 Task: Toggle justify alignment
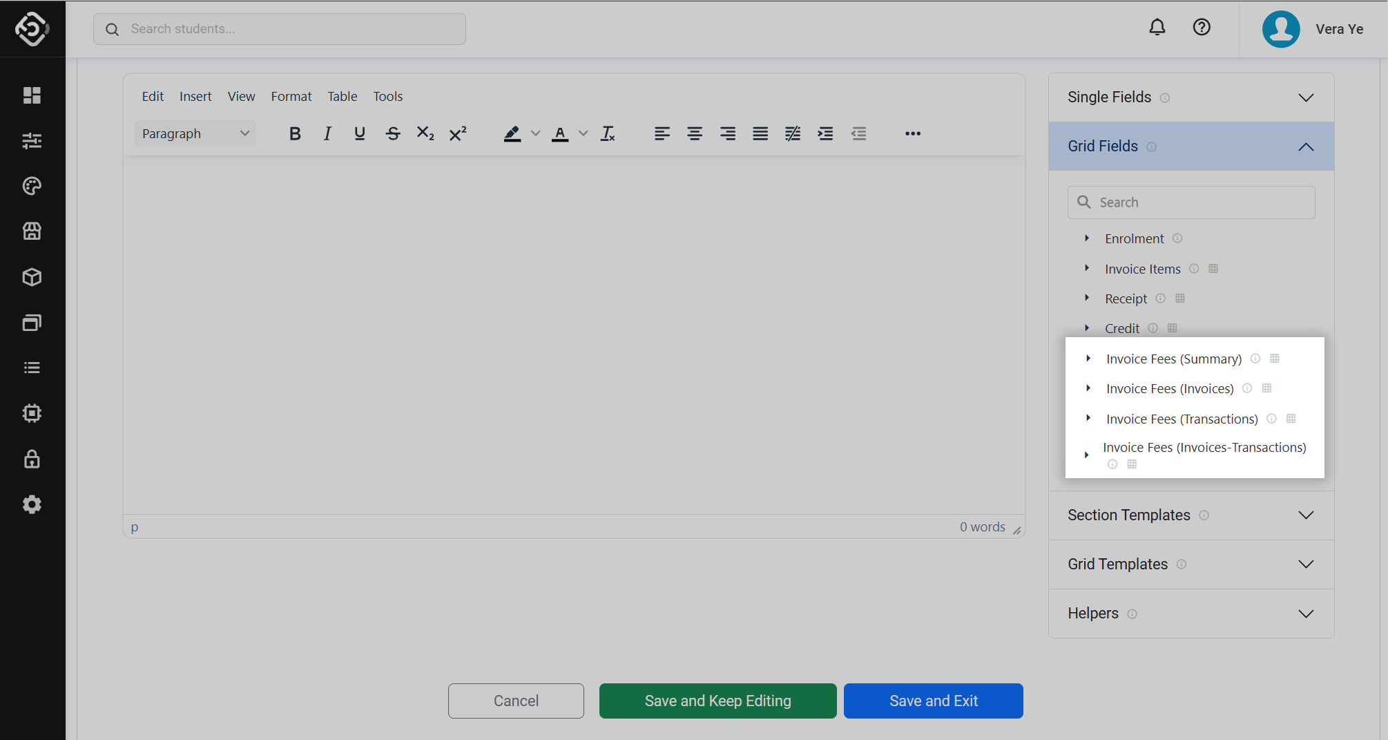click(760, 134)
